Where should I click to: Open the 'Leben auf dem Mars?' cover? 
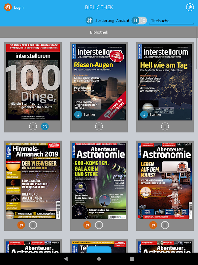click(165, 181)
